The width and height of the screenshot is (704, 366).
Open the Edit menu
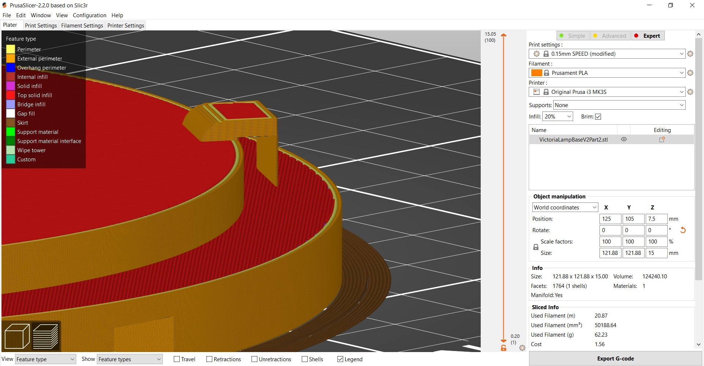(x=21, y=15)
